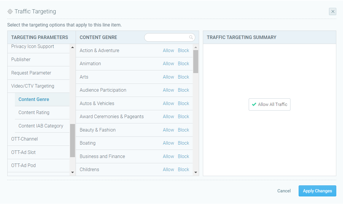Click the Business and Finance row label
343x204 pixels.
pos(102,157)
